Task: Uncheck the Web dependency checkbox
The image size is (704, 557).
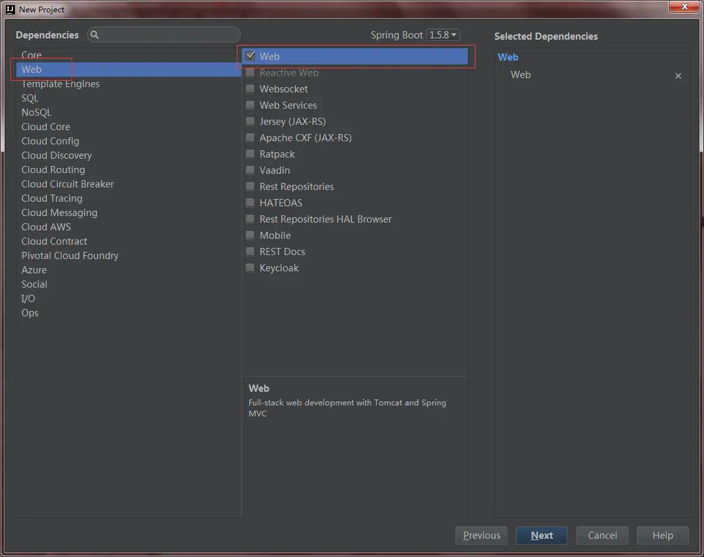Action: [x=250, y=57]
